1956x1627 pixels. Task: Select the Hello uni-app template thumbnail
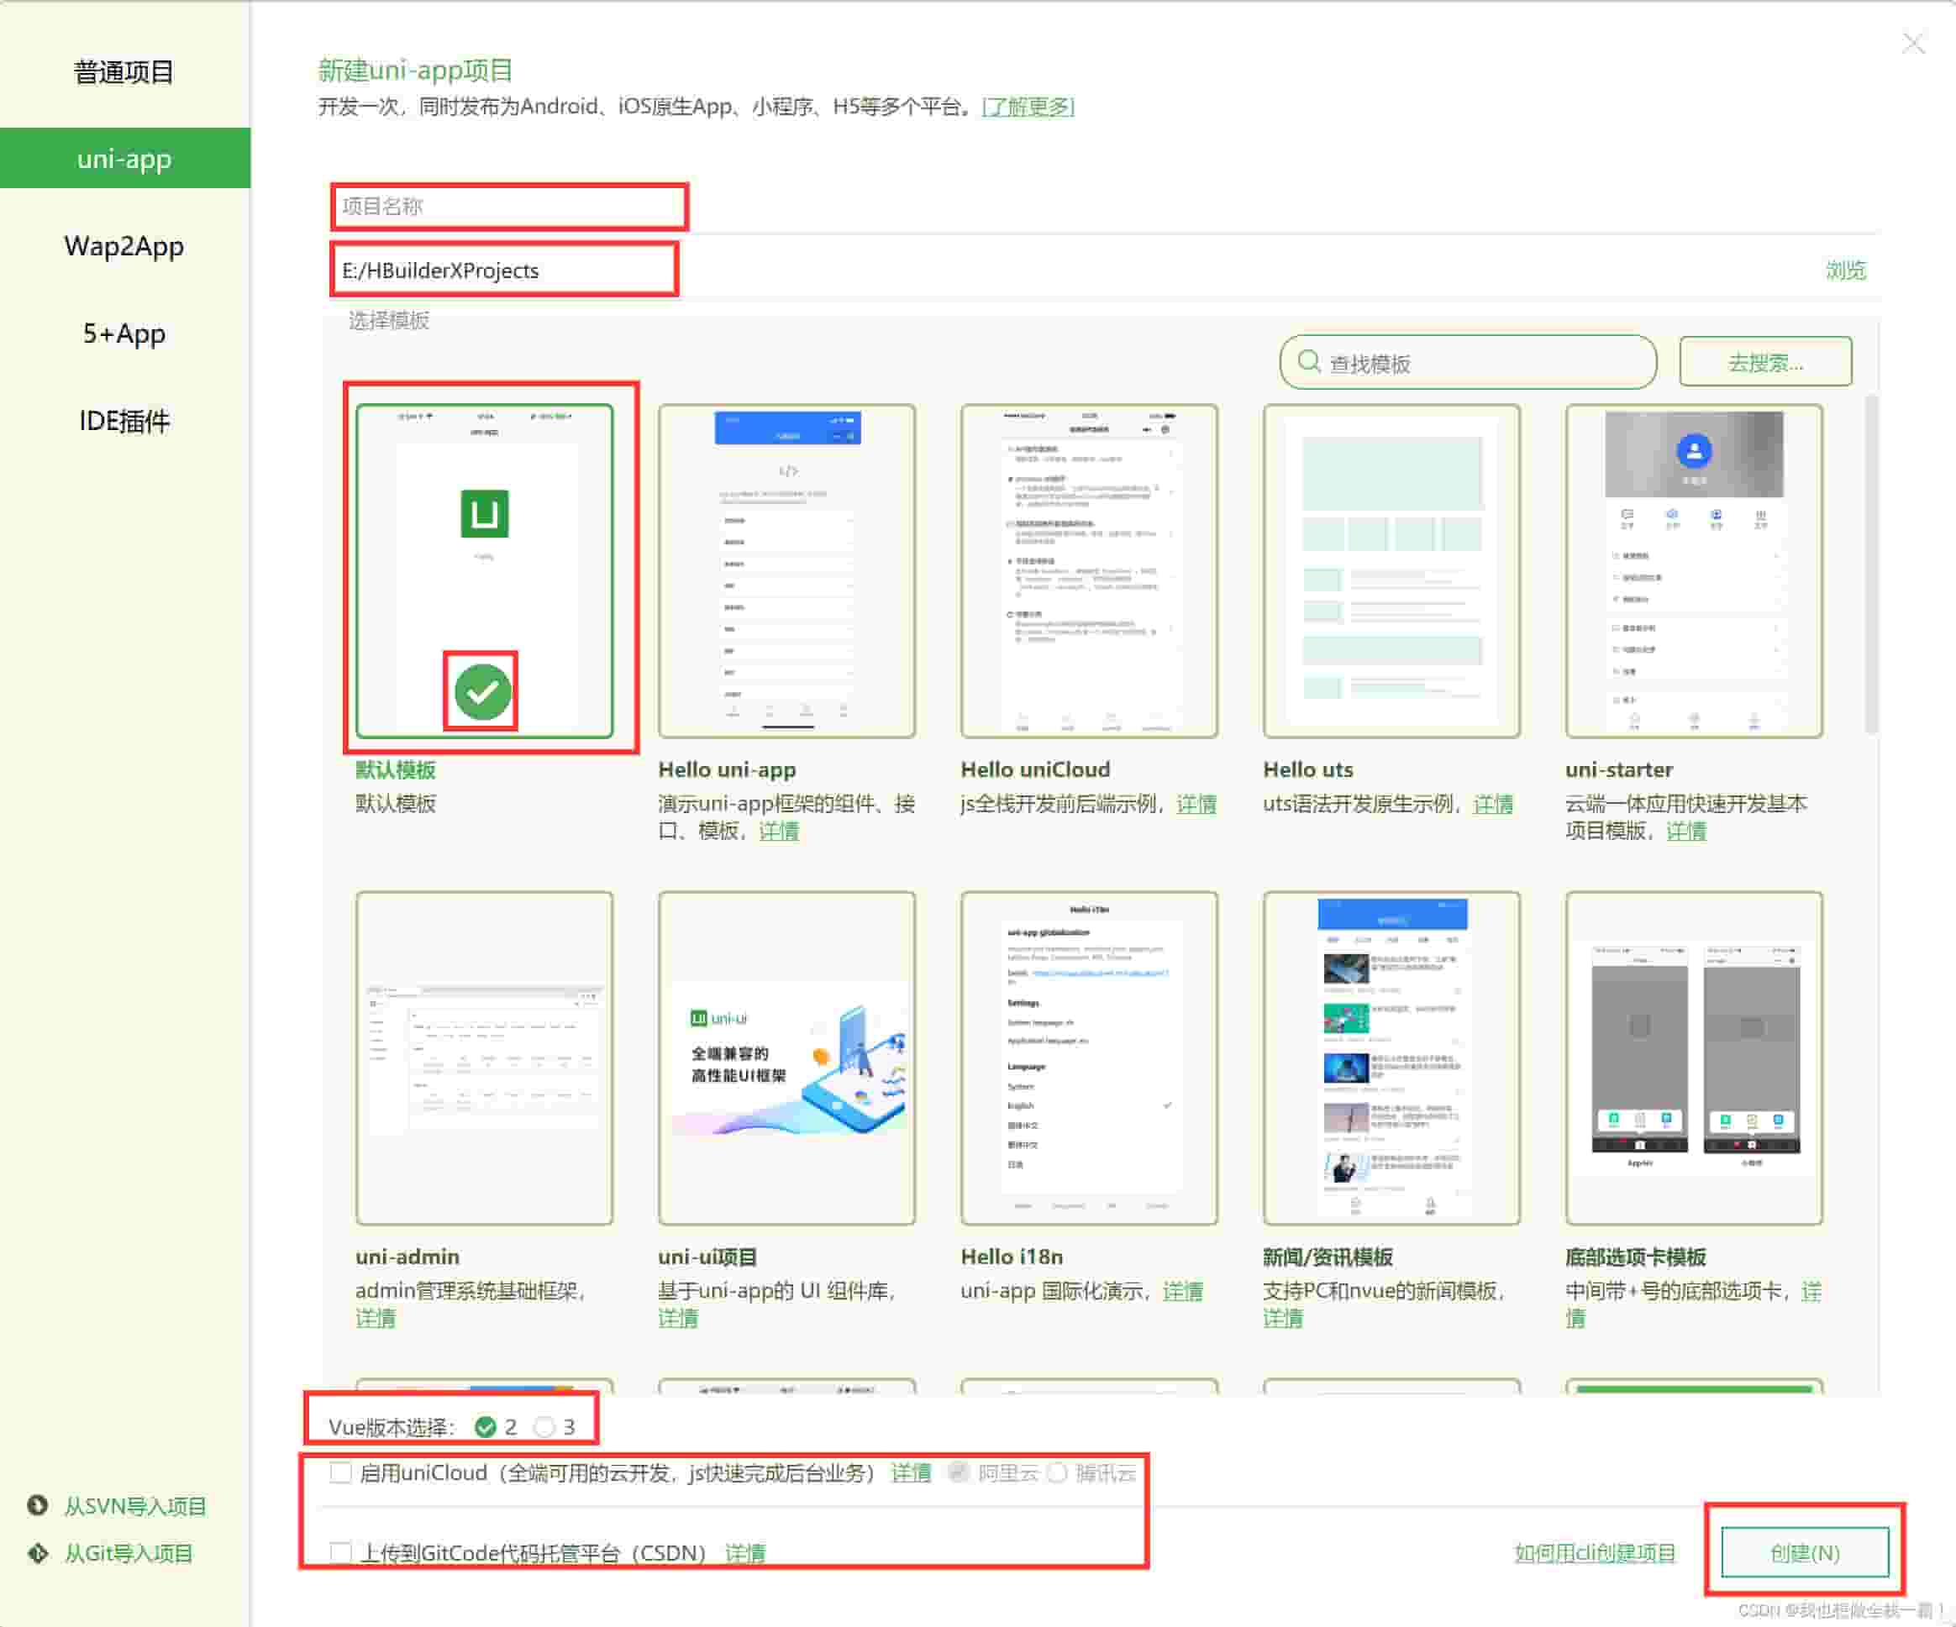pyautogui.click(x=787, y=568)
